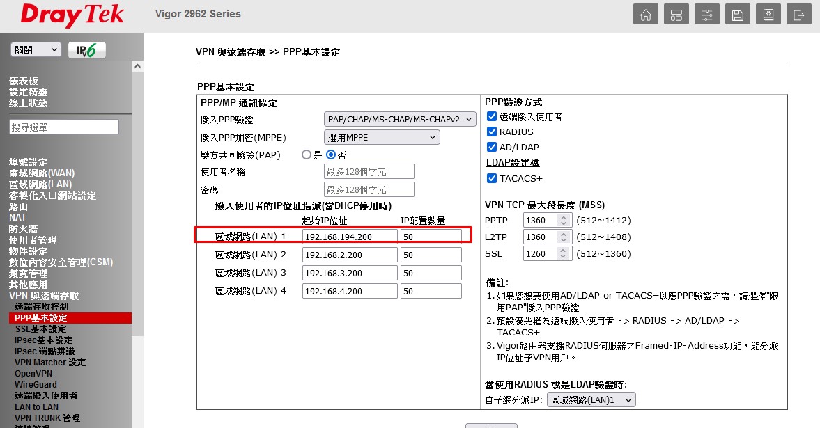Expand the 撥入PPP加密(MPPE) dropdown
Screen dimensions: 820x428
click(382, 138)
